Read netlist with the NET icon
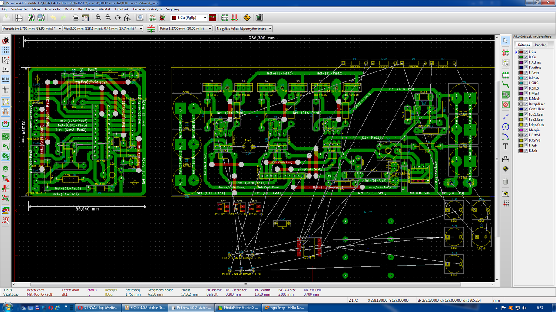 153,18
